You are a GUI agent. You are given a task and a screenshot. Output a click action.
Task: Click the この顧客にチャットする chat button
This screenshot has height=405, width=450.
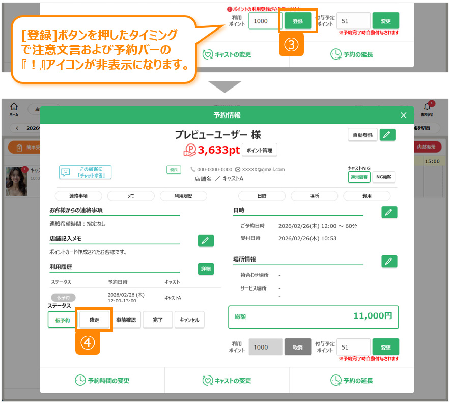(85, 172)
